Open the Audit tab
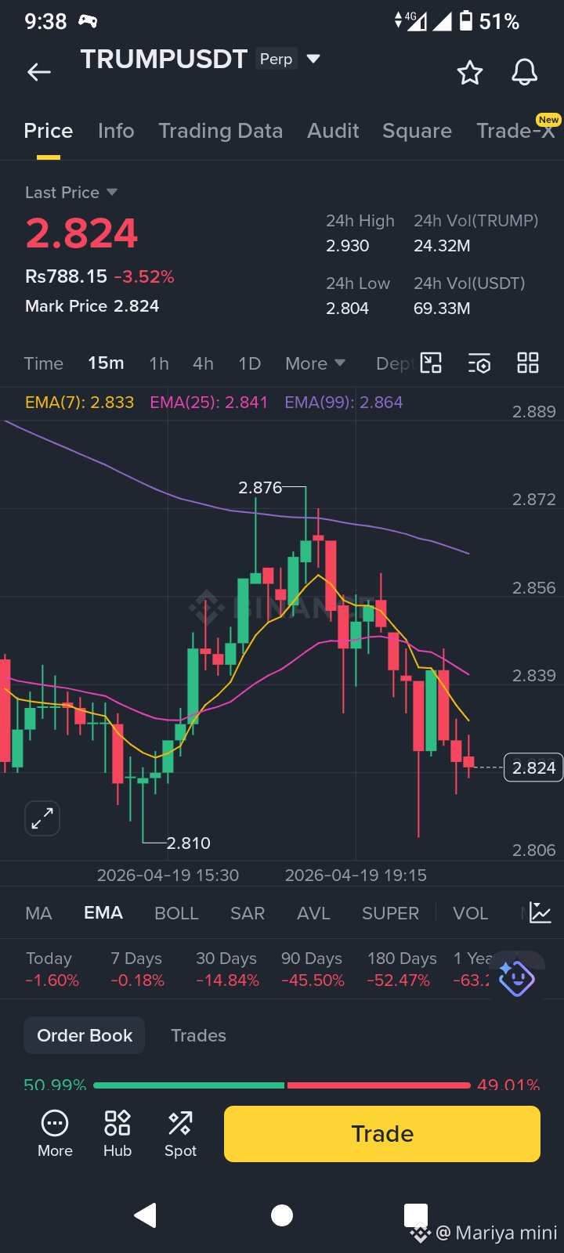This screenshot has width=564, height=1253. [333, 131]
